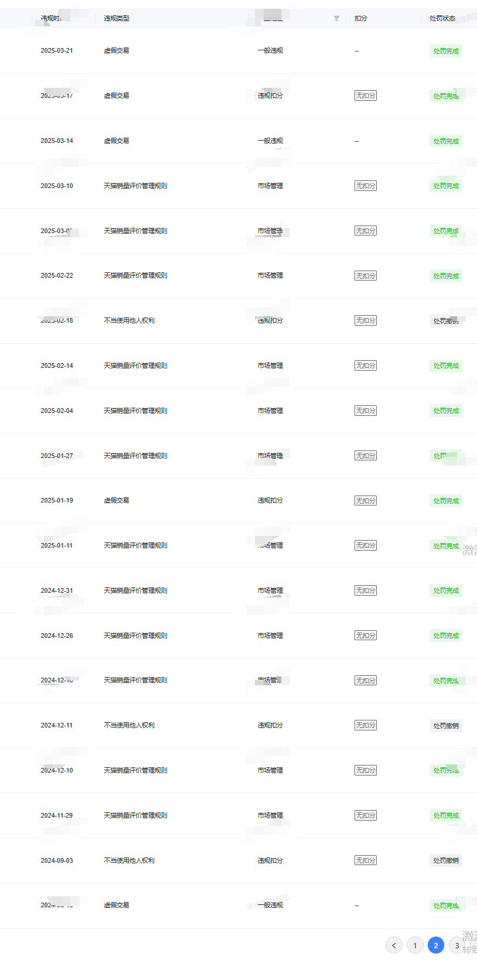Image resolution: width=477 pixels, height=960 pixels.
Task: Jump to page 3 of the results
Action: tap(457, 945)
